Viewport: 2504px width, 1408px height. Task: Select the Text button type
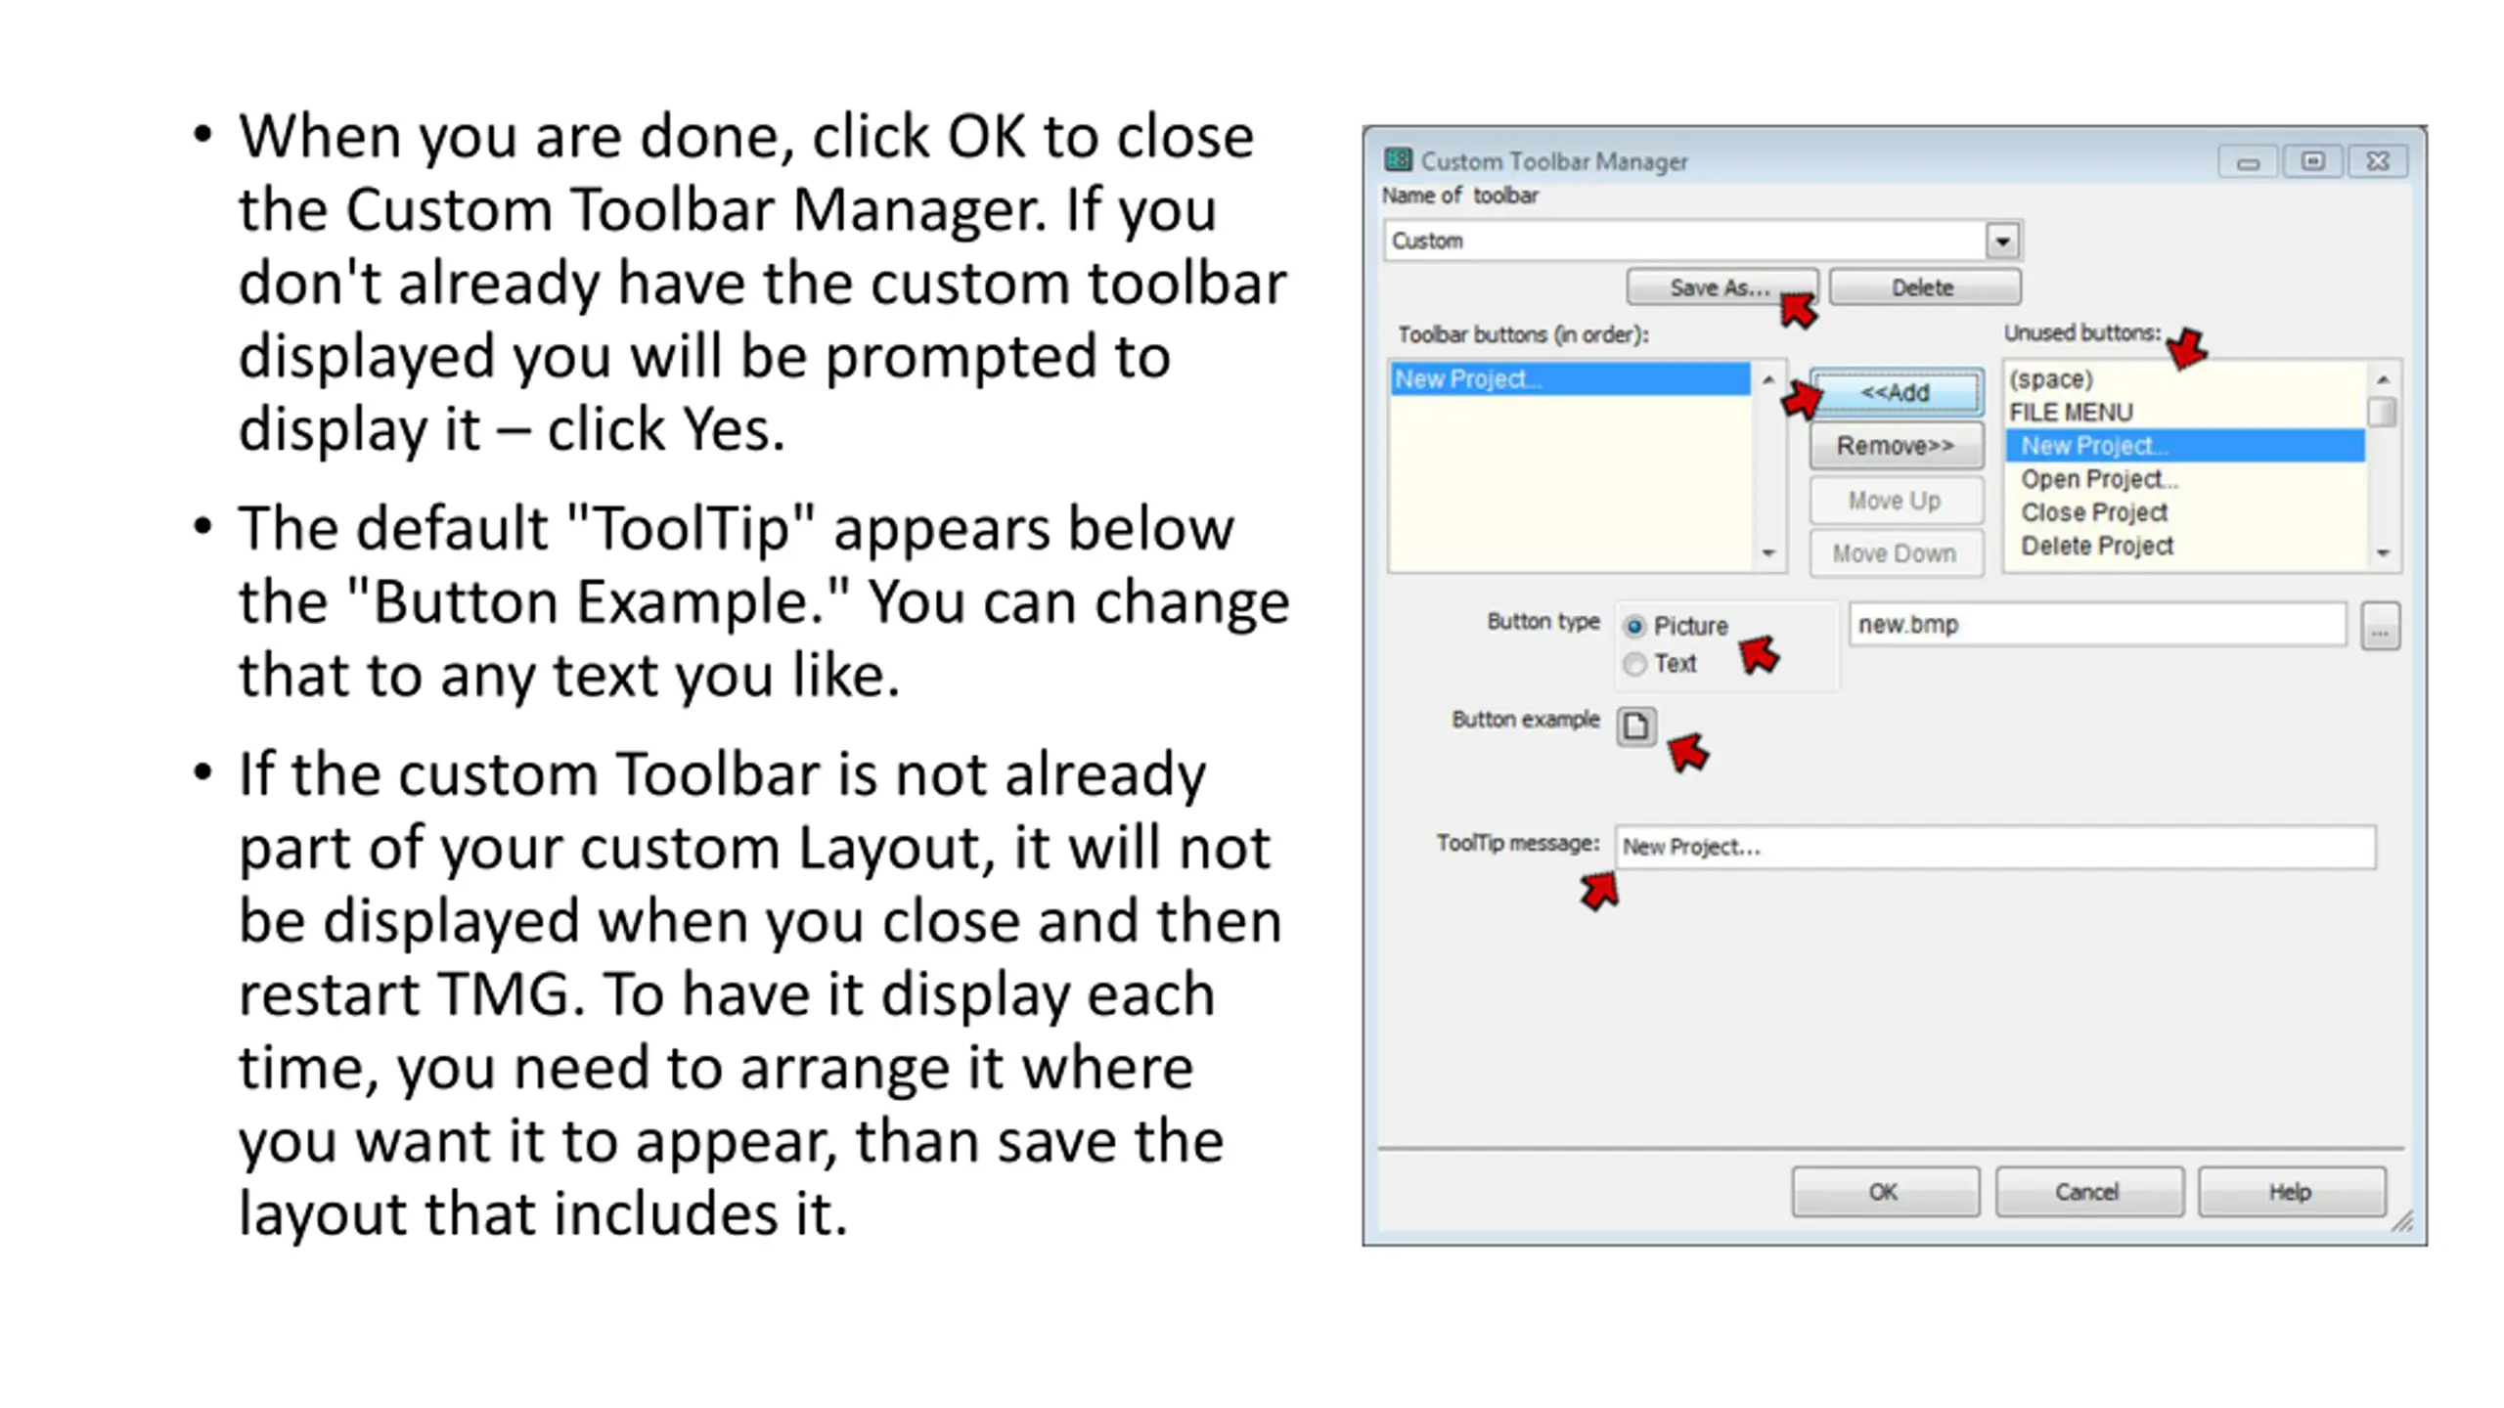coord(1660,664)
